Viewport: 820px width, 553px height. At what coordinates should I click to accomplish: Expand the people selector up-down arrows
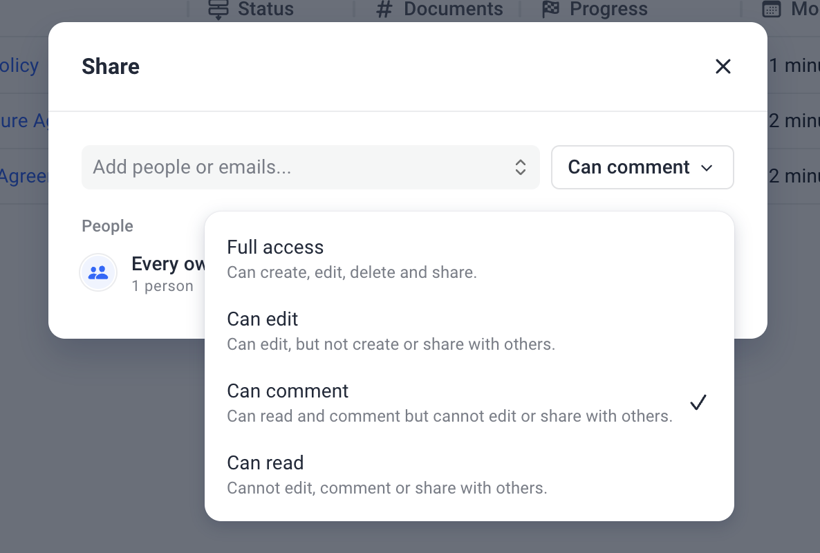click(x=521, y=167)
